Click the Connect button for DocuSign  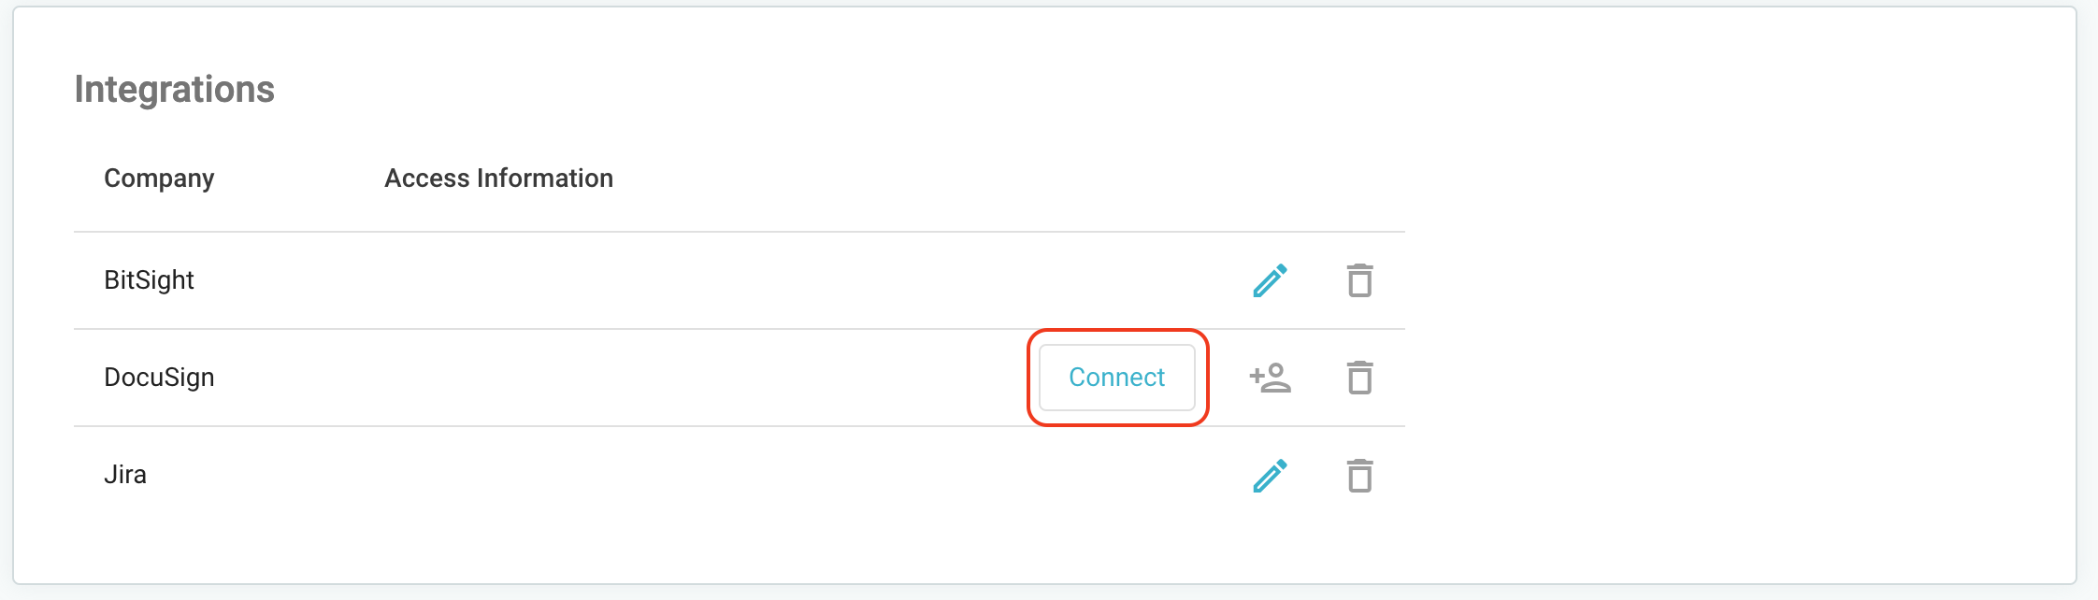coord(1115,378)
